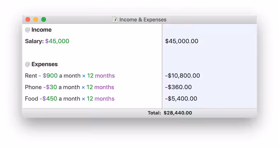
Task: Select the -$10,800.00 rent result
Action: pyautogui.click(x=182, y=76)
